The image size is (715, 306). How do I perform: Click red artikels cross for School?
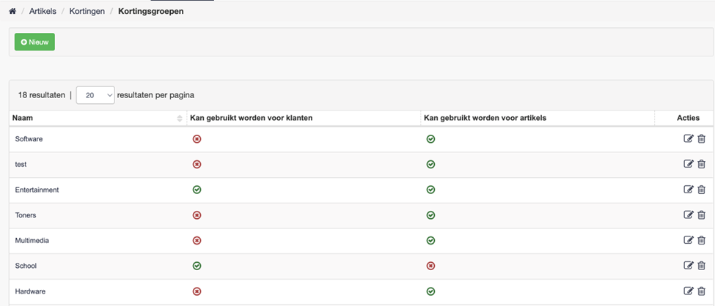tap(430, 266)
